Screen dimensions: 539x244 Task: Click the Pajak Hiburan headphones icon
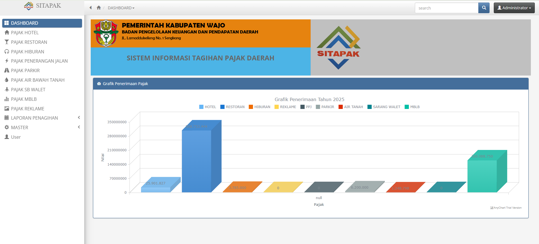point(7,52)
